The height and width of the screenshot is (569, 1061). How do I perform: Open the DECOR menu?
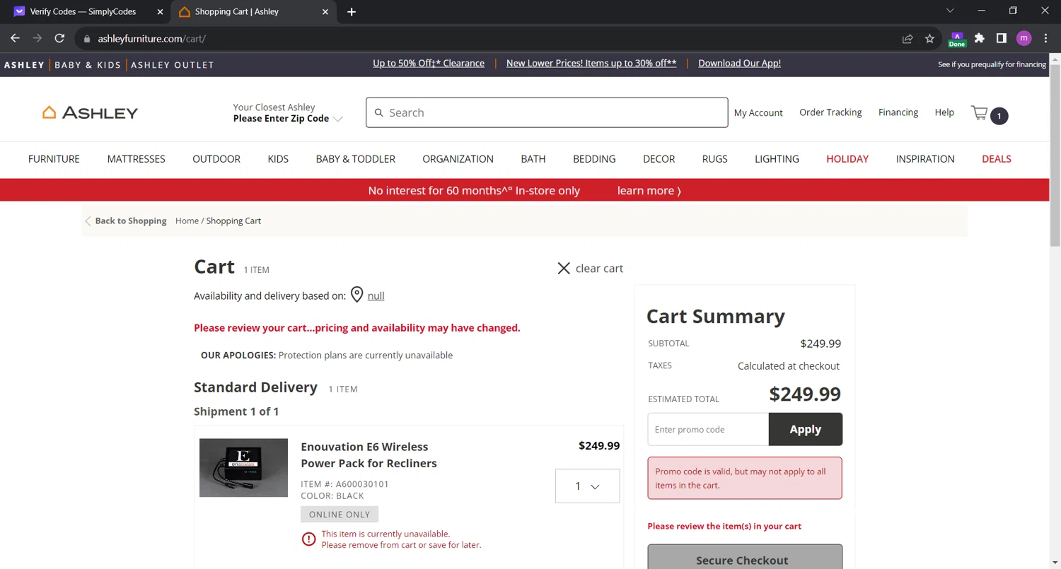tap(659, 159)
